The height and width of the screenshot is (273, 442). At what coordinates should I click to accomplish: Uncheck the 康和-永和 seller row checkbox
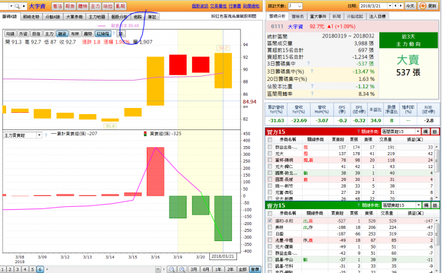269,221
